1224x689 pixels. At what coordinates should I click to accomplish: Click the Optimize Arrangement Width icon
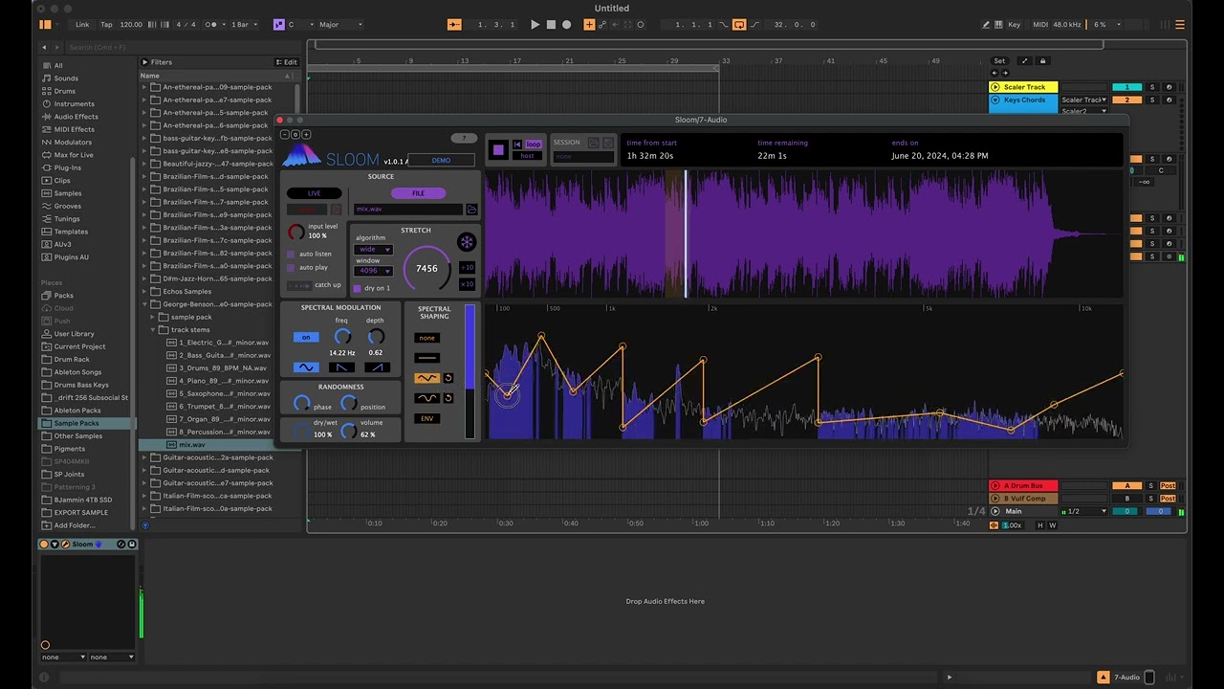(1025, 61)
